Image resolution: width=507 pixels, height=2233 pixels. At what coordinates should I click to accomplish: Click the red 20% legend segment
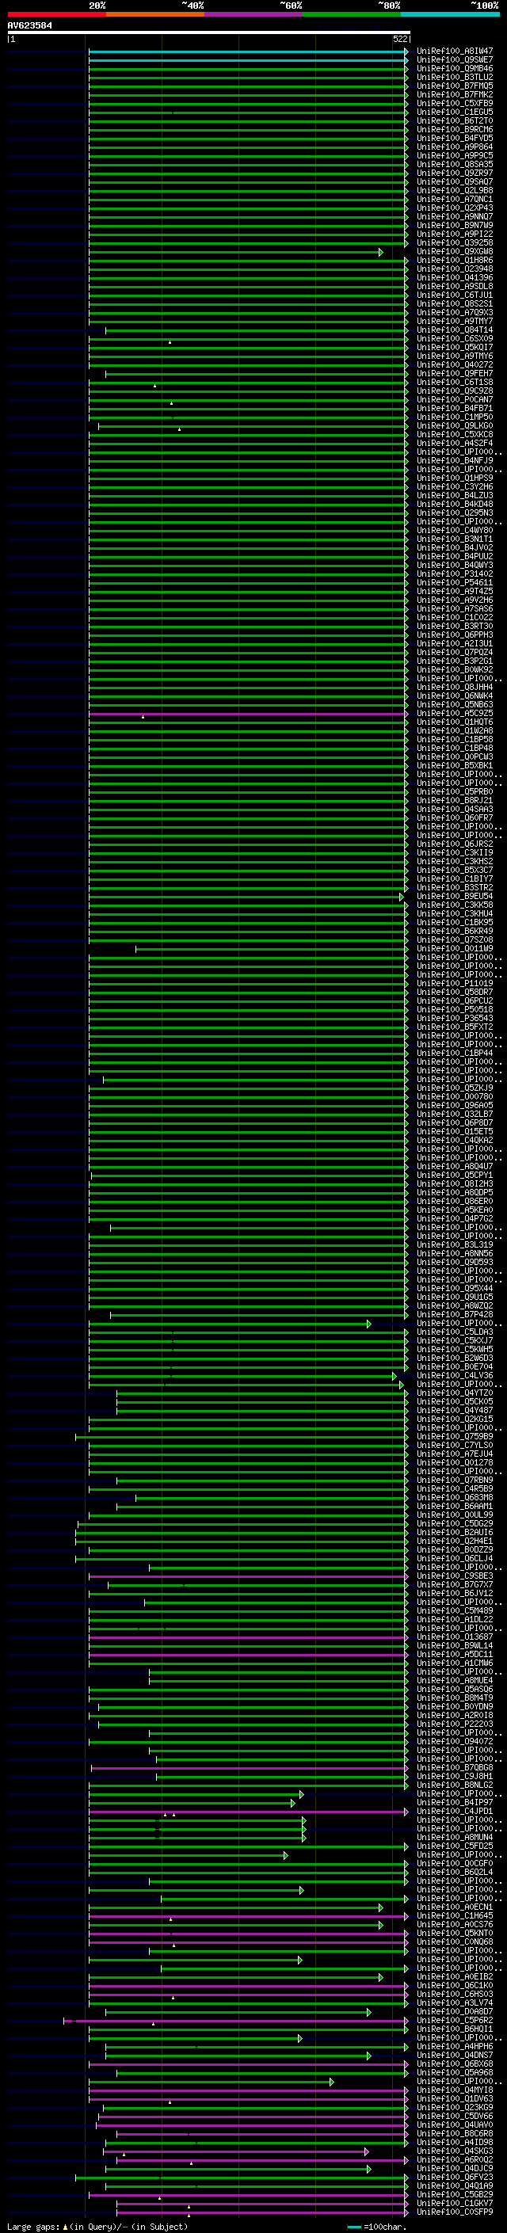[x=56, y=14]
